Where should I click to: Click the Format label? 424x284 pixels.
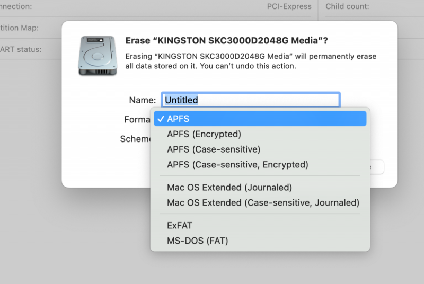[137, 120]
